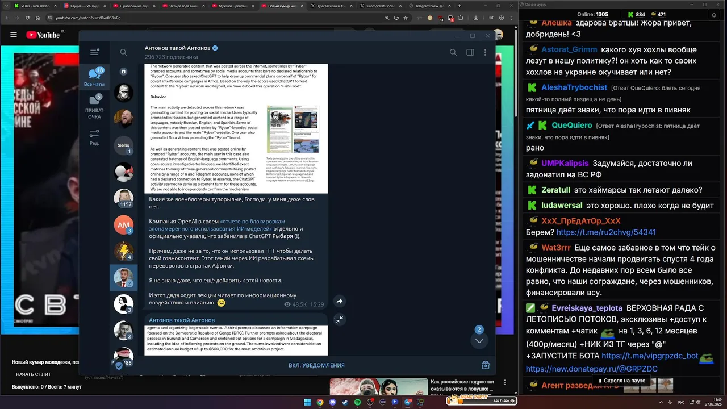Go to the YouTube home logo

(43, 35)
